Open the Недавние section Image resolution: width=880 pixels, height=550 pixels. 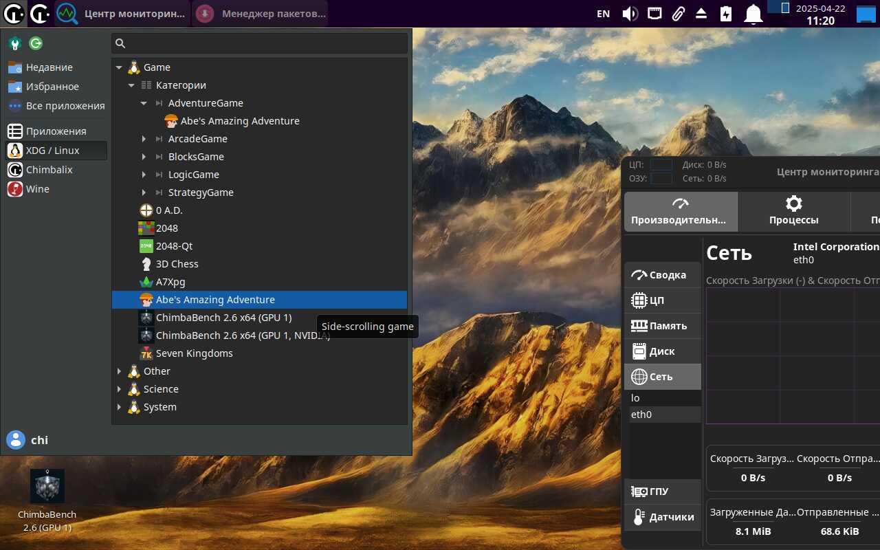coord(56,67)
